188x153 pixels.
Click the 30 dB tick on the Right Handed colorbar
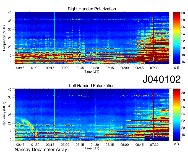pyautogui.click(x=183, y=13)
